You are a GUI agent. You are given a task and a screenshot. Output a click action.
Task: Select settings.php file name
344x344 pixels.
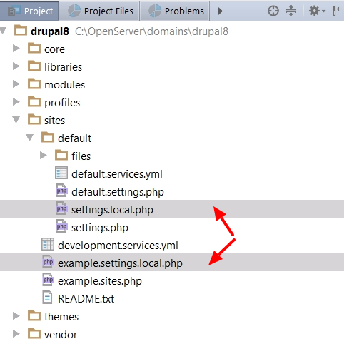point(100,228)
